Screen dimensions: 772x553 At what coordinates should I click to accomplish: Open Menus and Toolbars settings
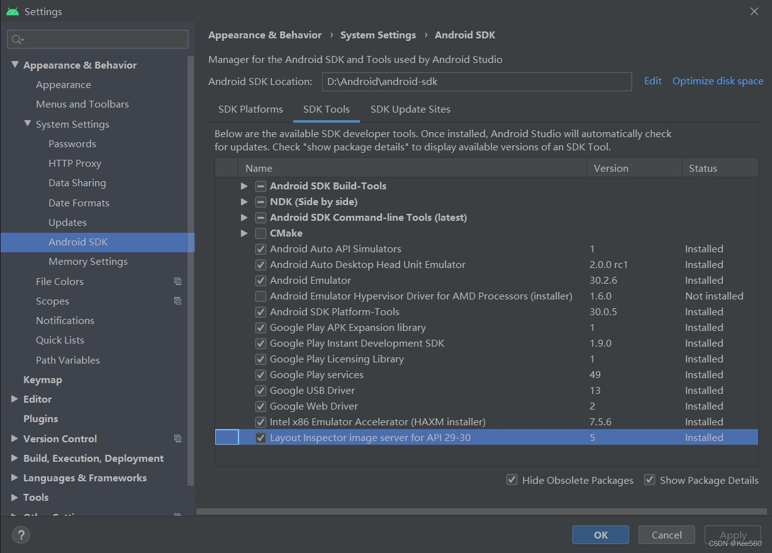click(82, 104)
